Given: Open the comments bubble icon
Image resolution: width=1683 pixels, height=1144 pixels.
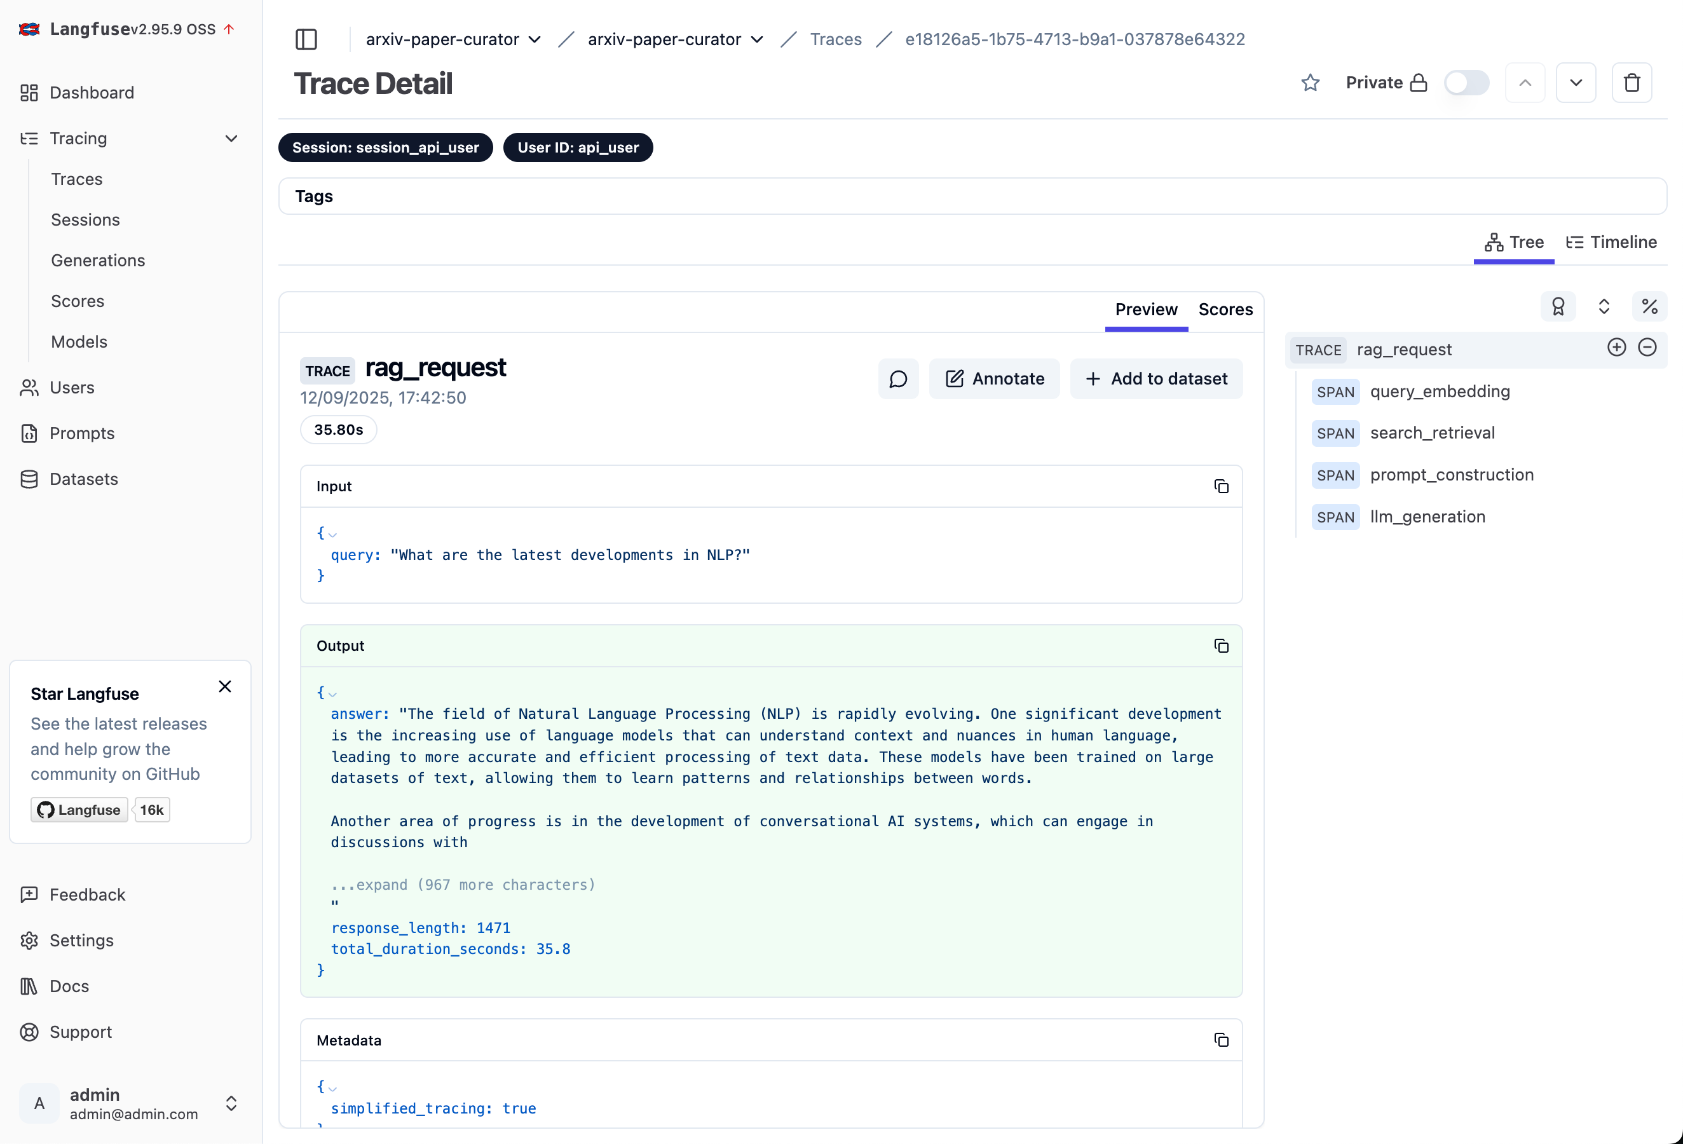Looking at the screenshot, I should coord(898,379).
